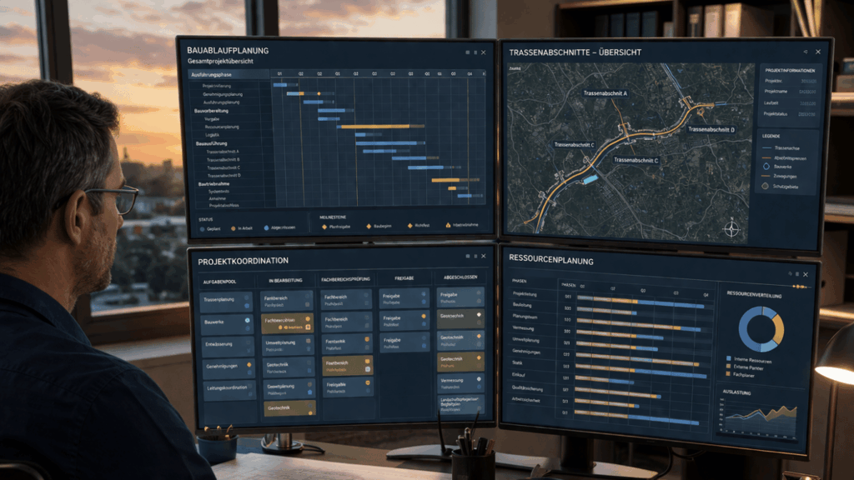
Task: Click the grid view icon in Bauablaufplanung header
Action: pyautogui.click(x=467, y=52)
